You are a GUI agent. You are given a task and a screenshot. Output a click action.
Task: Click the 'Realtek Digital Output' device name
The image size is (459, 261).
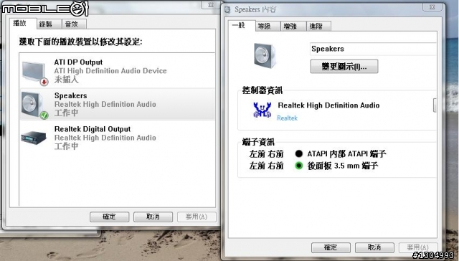(93, 129)
